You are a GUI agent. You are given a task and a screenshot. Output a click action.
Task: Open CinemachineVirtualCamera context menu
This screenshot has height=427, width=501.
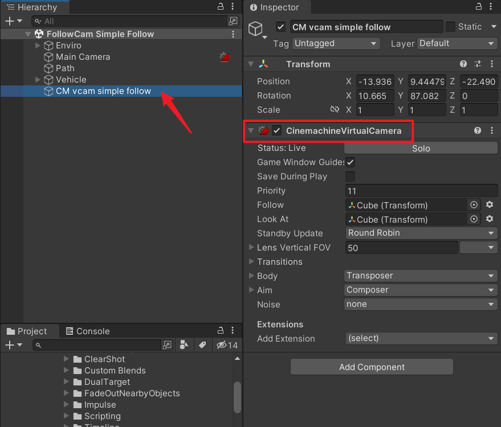[x=492, y=130]
